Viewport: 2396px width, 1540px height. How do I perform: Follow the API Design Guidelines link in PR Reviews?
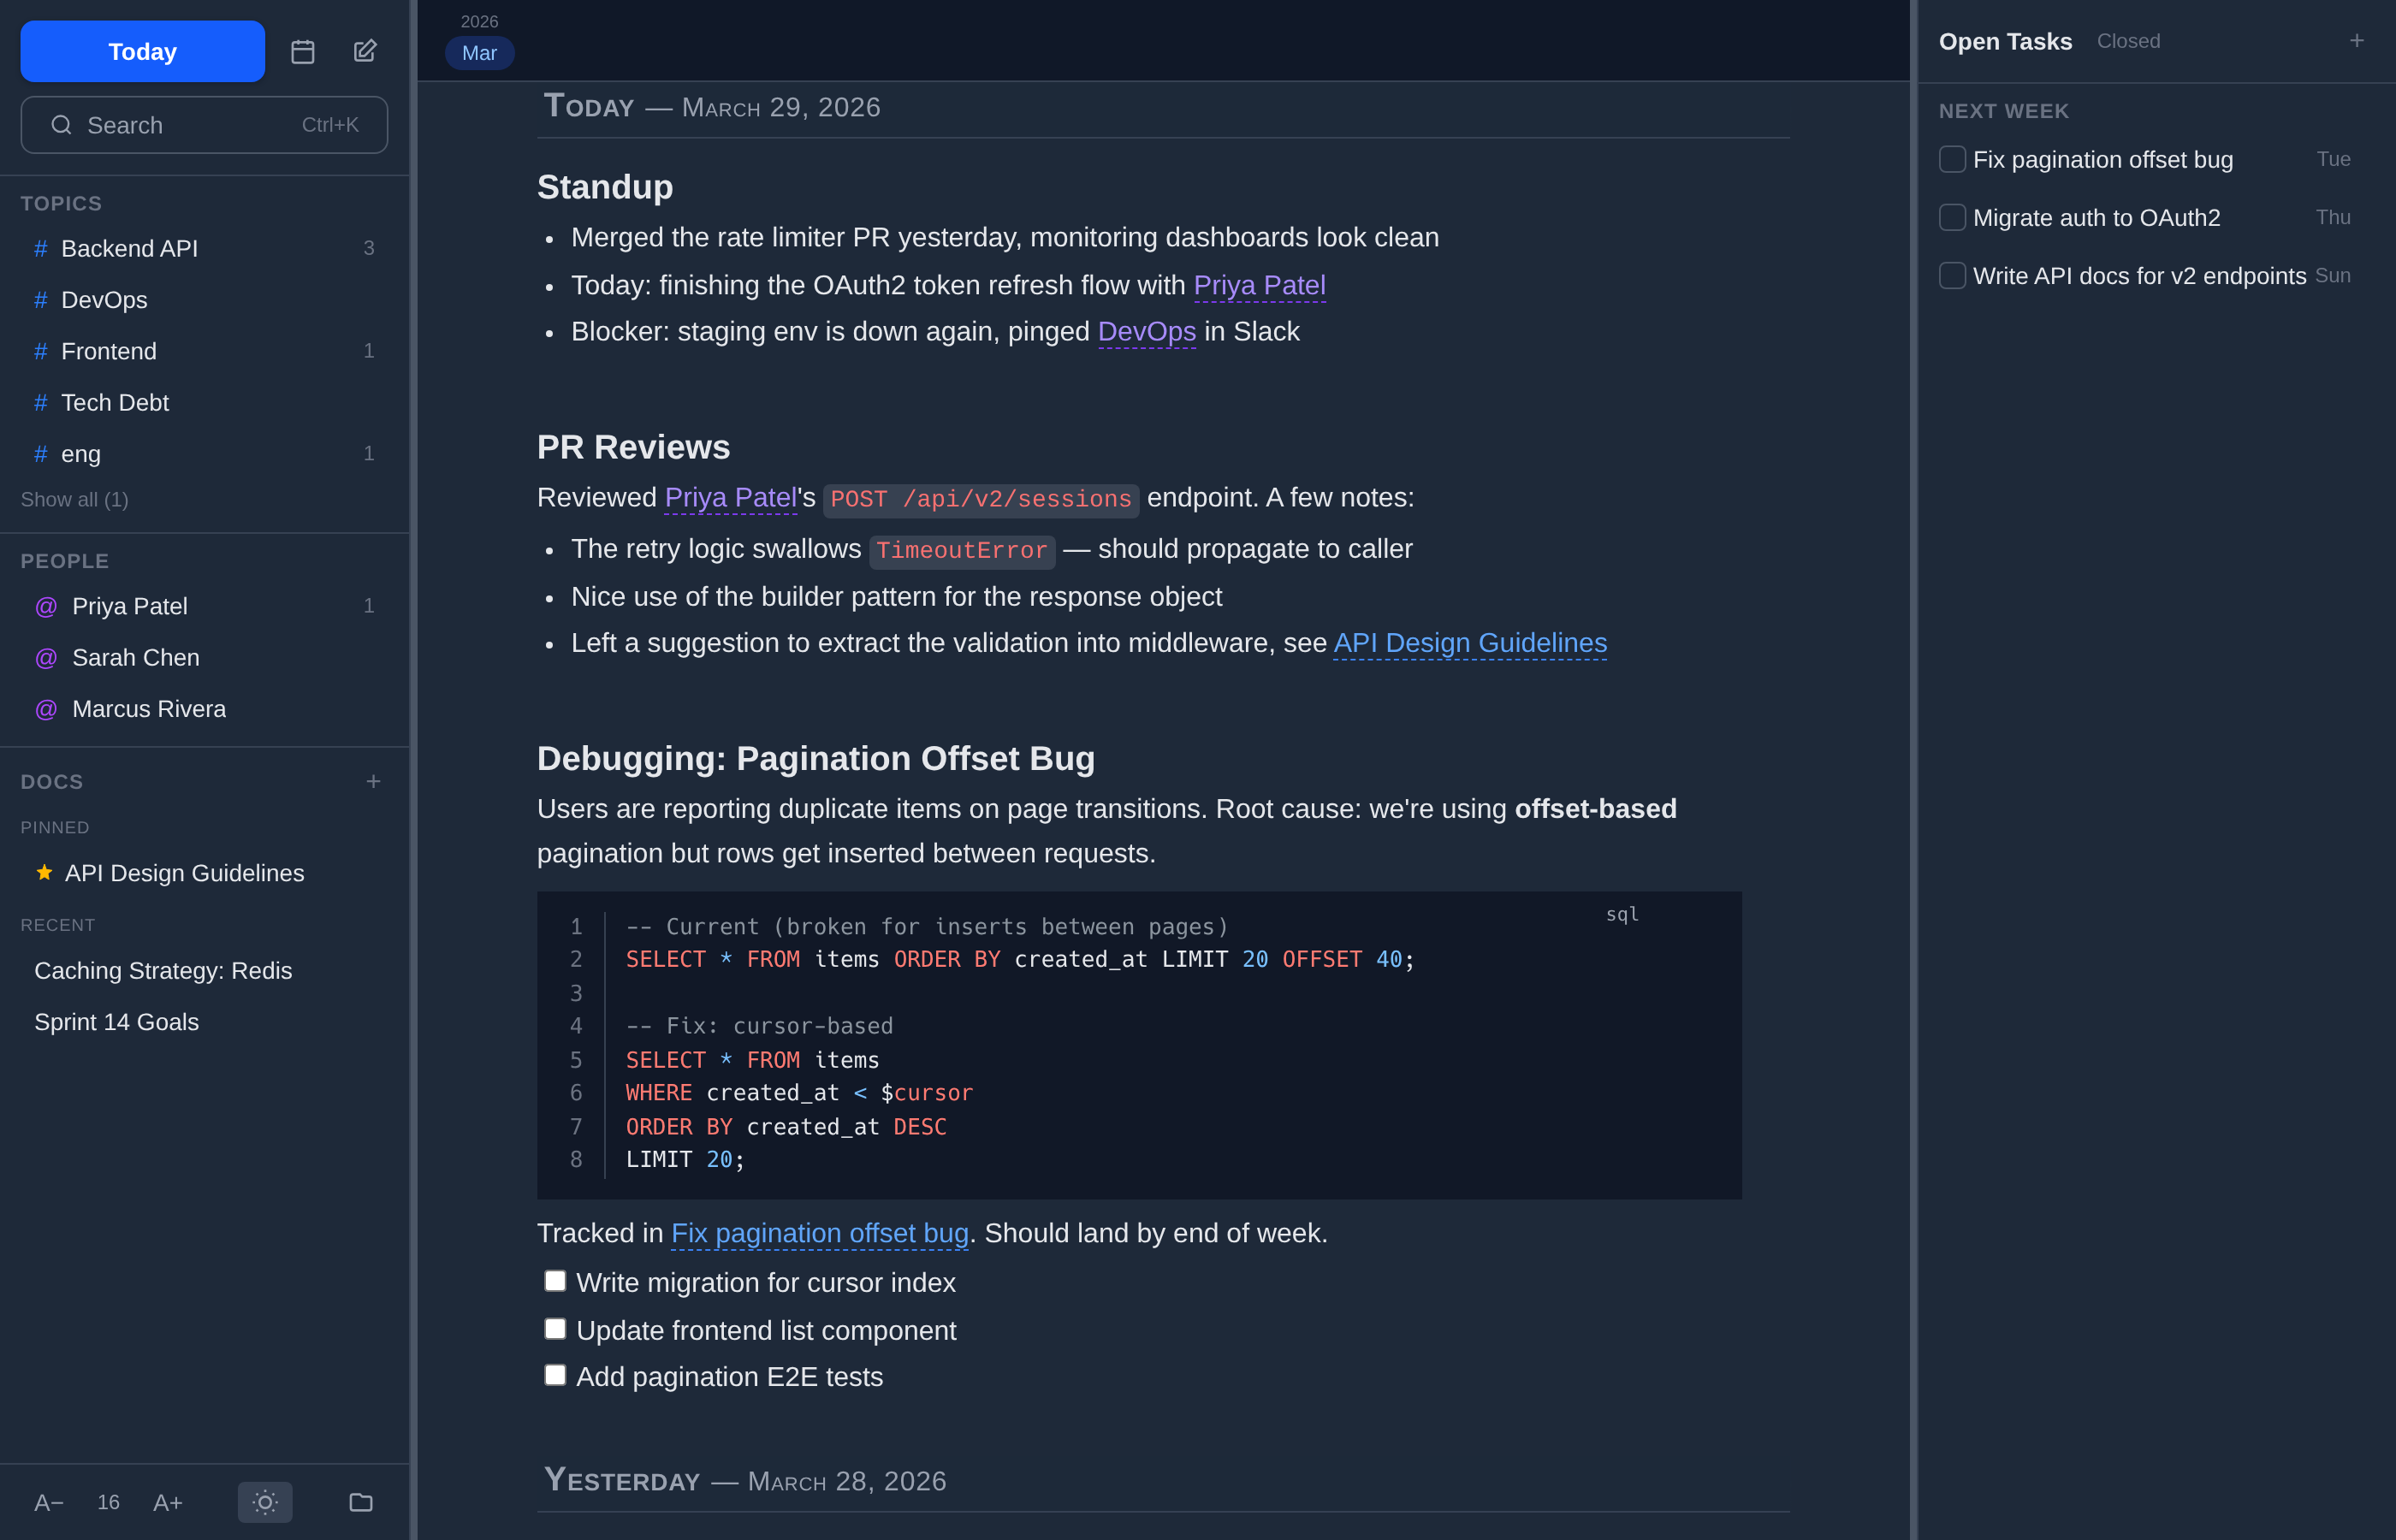1469,643
